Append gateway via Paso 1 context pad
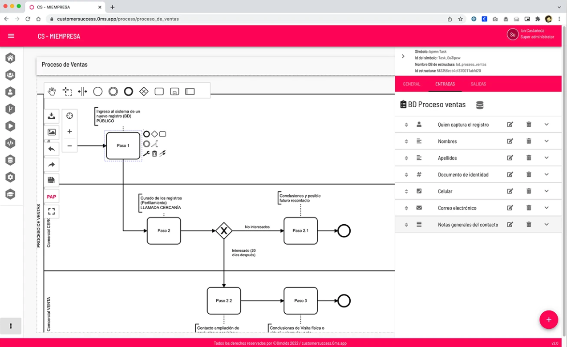Screen dimensions: 567x347 [x=154, y=134]
